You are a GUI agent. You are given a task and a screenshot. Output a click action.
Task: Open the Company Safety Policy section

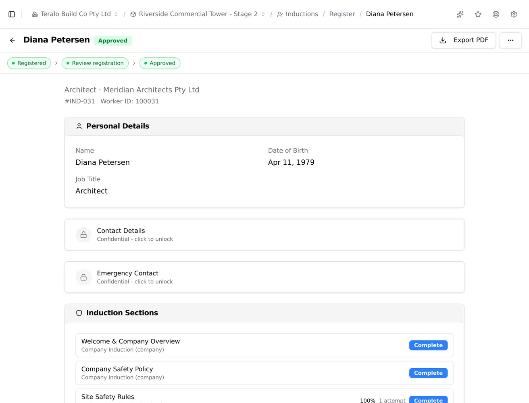point(264,373)
